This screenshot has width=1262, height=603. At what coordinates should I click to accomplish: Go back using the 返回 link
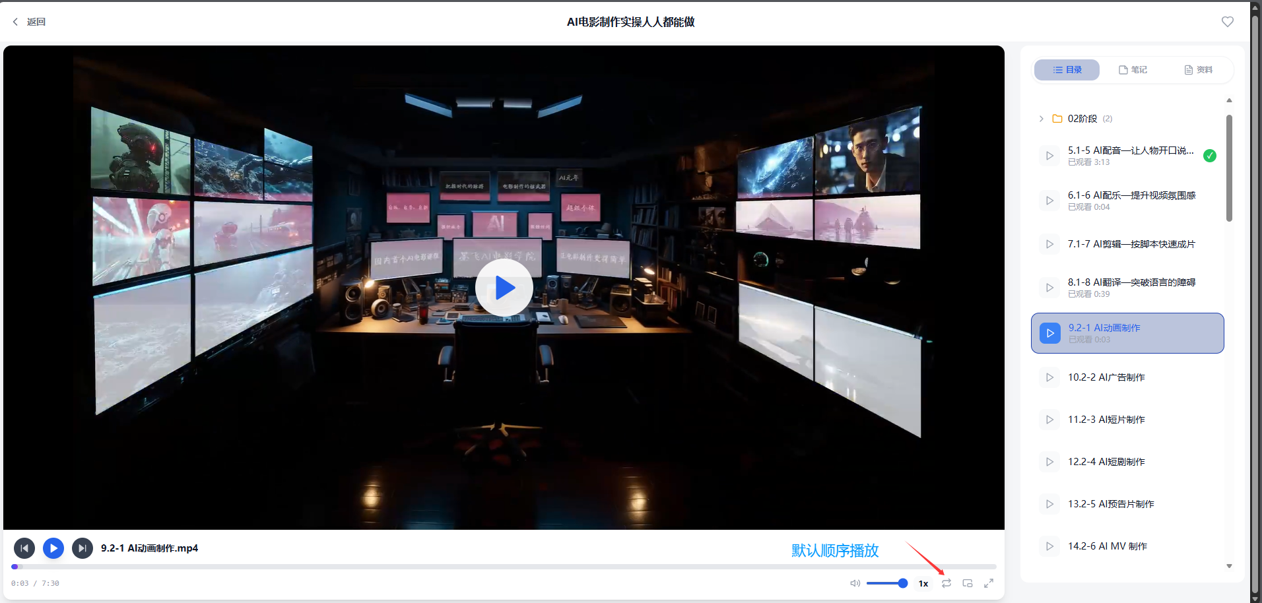29,22
